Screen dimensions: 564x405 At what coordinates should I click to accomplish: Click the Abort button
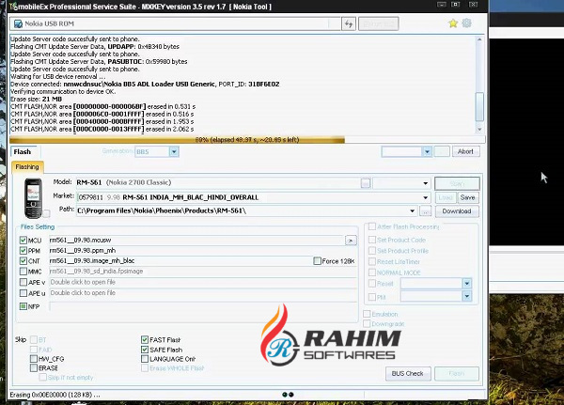click(466, 152)
